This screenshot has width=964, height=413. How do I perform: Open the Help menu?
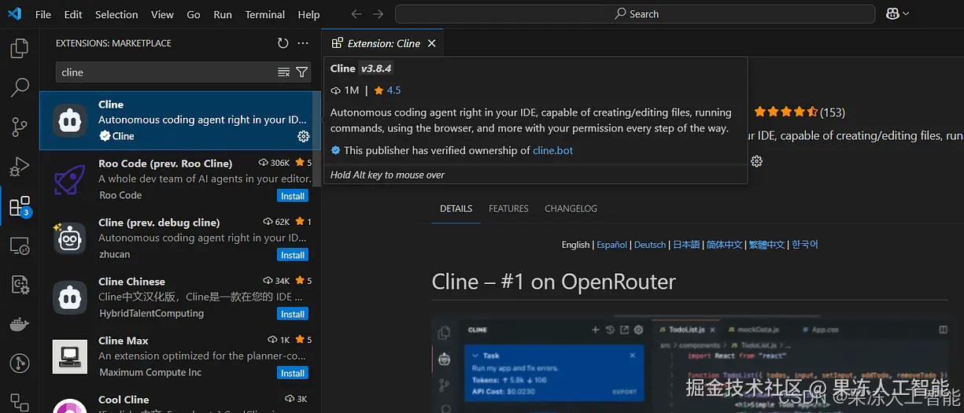tap(309, 14)
